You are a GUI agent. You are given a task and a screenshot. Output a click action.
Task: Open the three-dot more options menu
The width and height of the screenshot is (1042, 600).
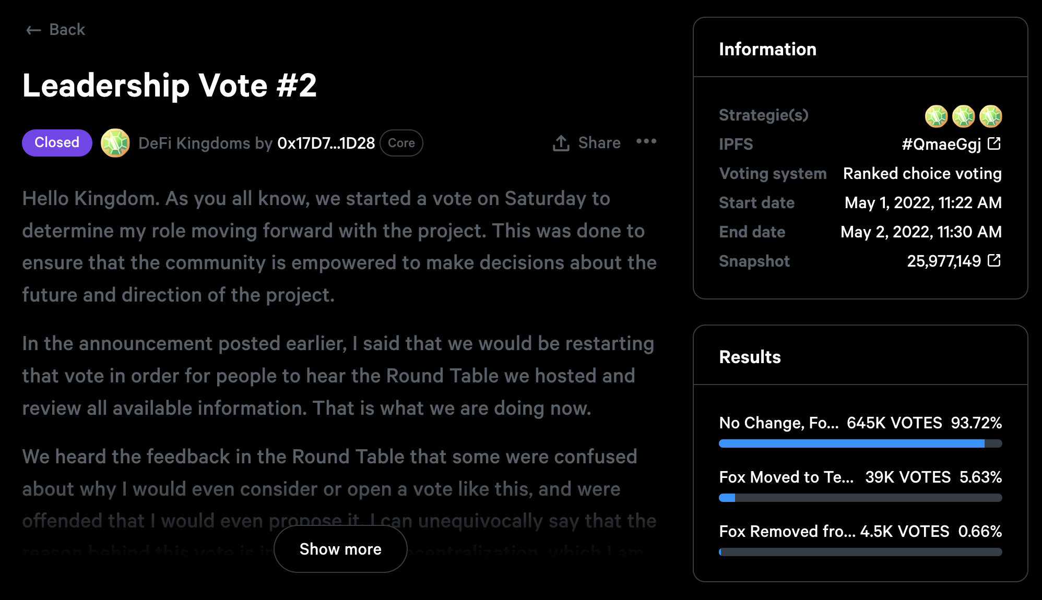(646, 141)
